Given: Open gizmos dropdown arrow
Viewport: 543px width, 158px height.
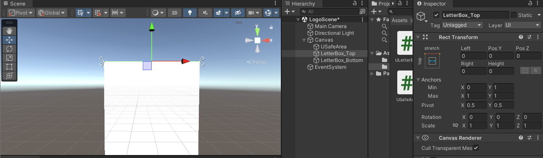Looking at the screenshot, I should pyautogui.click(x=276, y=13).
